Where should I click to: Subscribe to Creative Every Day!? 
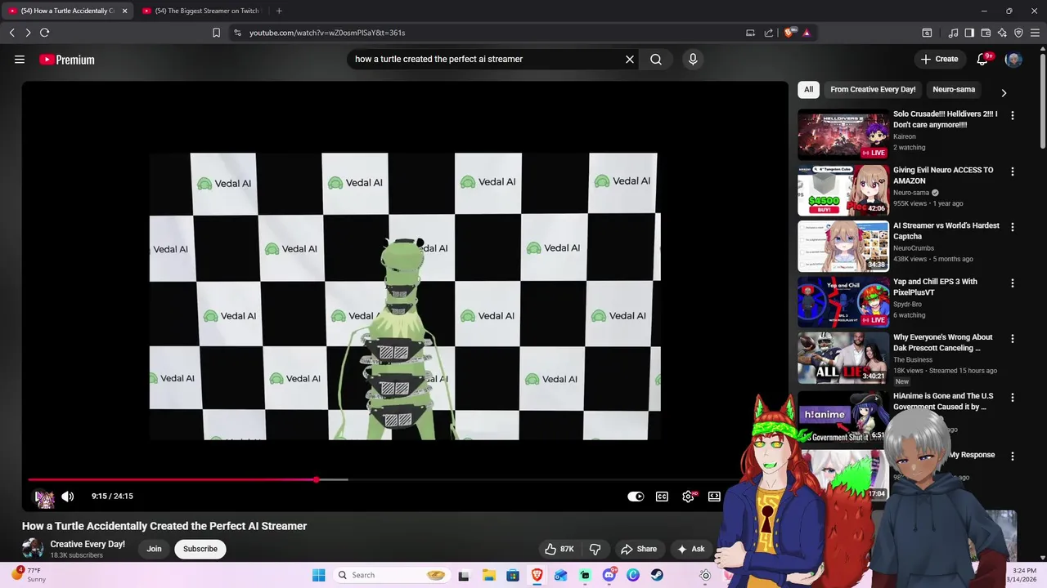(200, 549)
